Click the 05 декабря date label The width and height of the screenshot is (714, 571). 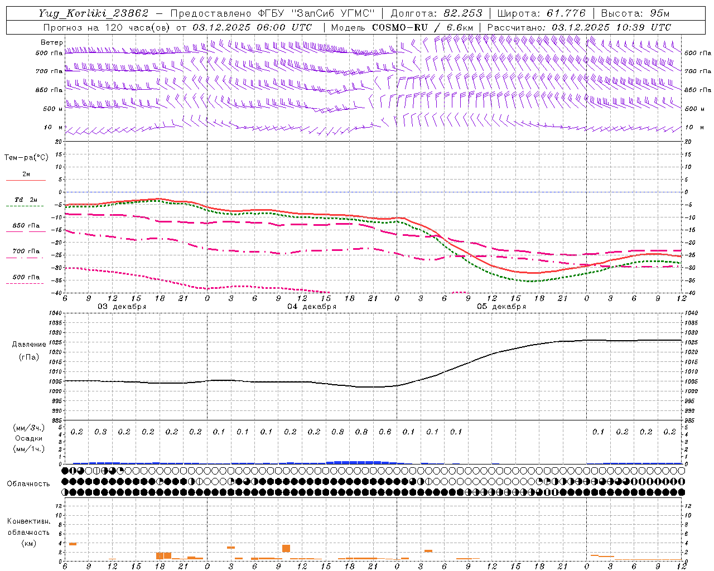tap(501, 307)
